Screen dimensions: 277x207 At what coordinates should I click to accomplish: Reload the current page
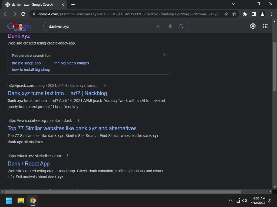click(23, 14)
